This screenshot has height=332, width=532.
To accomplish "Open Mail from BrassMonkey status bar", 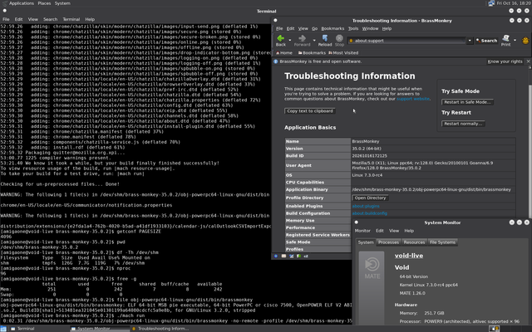I will click(283, 256).
